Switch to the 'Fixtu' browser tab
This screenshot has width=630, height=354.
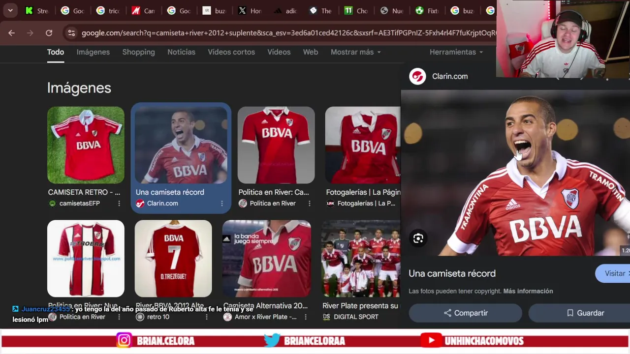click(427, 10)
